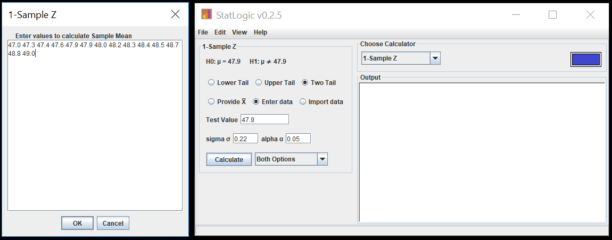Screen dimensions: 612x240
Task: Click the sigma σ input field
Action: coord(245,139)
